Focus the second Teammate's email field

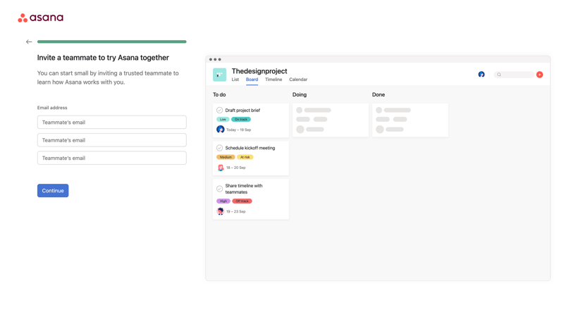(112, 140)
